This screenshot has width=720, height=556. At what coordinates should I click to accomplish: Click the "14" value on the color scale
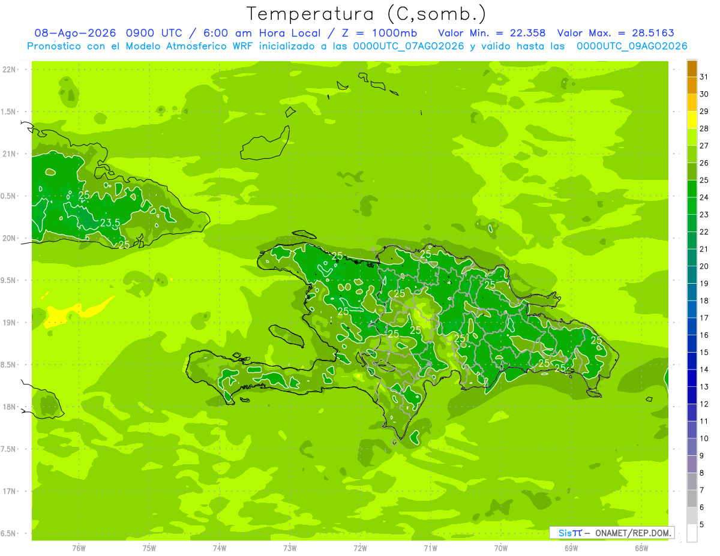704,369
